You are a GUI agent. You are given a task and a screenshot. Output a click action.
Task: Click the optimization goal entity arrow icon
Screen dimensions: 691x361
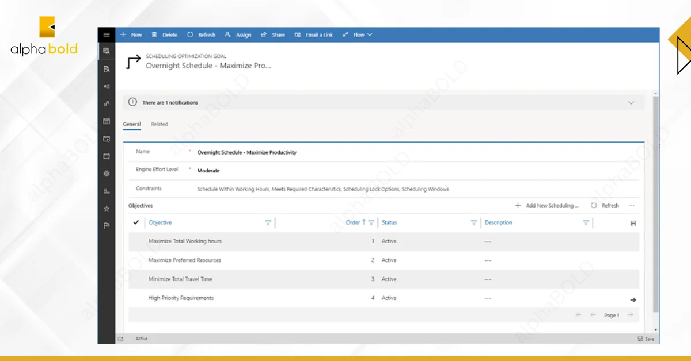point(133,62)
